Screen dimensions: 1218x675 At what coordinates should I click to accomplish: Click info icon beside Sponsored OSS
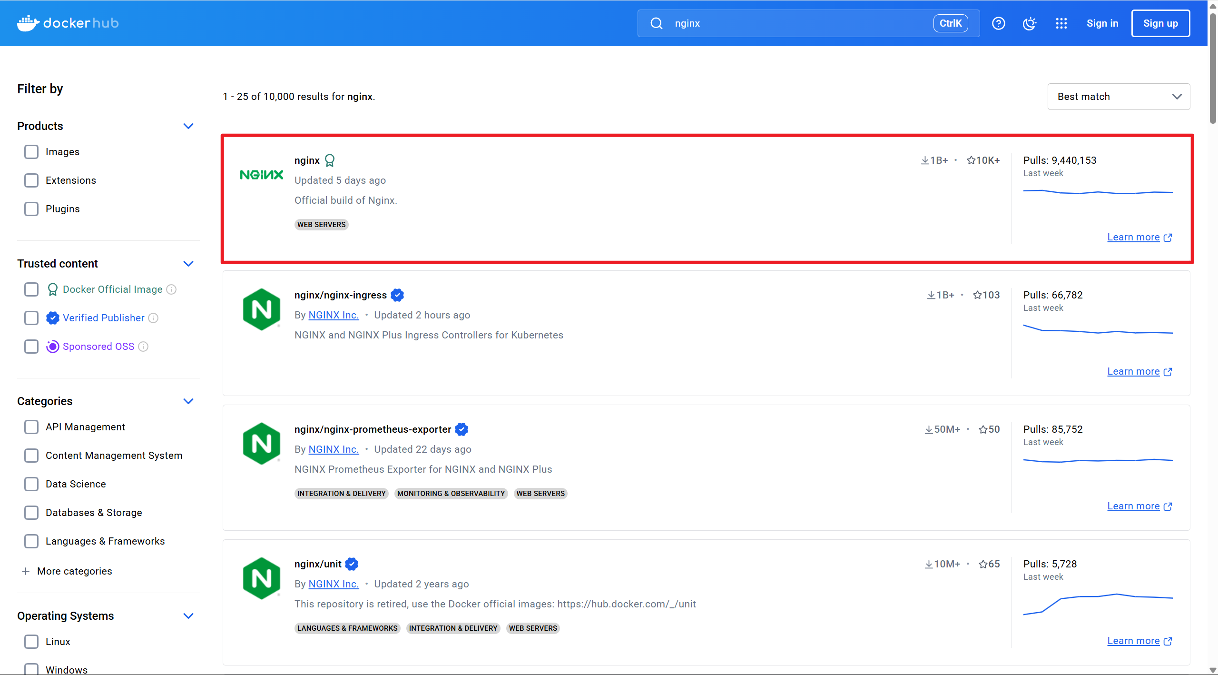click(143, 347)
